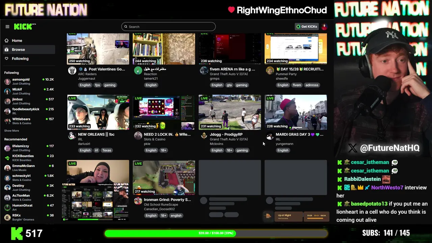Select Browse in the sidebar
432x243 pixels.
[28, 50]
